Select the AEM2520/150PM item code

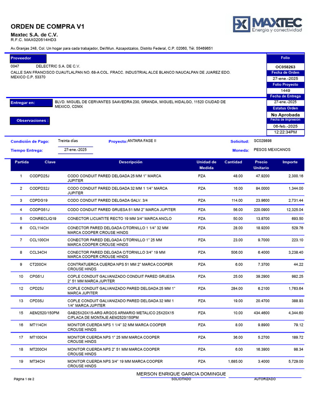pos(44,313)
